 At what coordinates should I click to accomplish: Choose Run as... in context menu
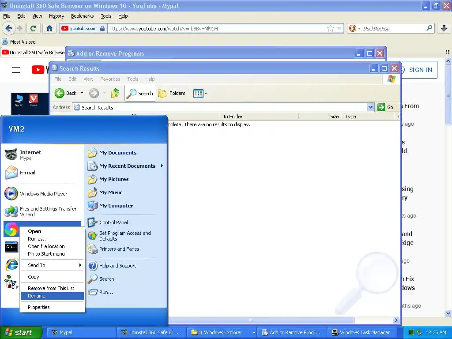coord(53,239)
